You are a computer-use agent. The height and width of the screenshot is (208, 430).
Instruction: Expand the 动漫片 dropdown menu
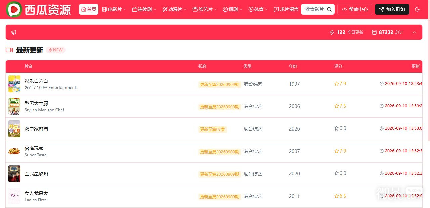[174, 9]
